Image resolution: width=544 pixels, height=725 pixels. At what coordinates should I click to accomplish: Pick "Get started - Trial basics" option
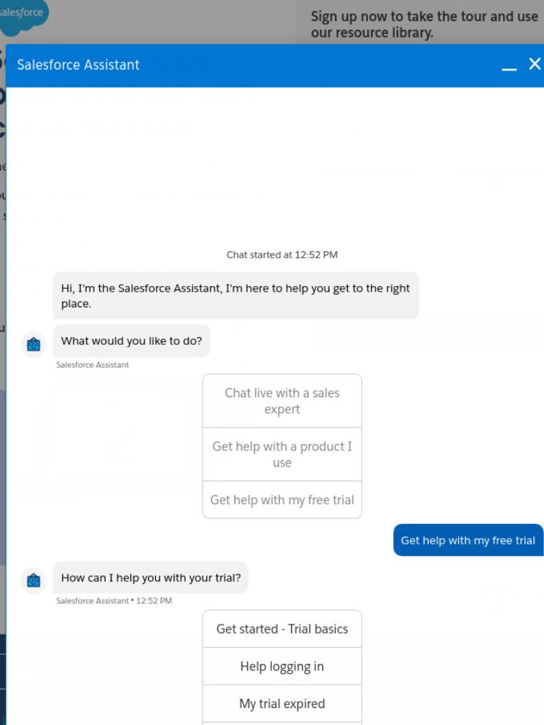click(x=282, y=629)
